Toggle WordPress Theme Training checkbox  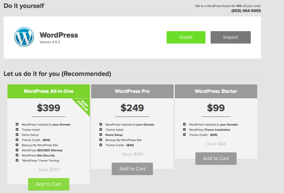(17, 160)
